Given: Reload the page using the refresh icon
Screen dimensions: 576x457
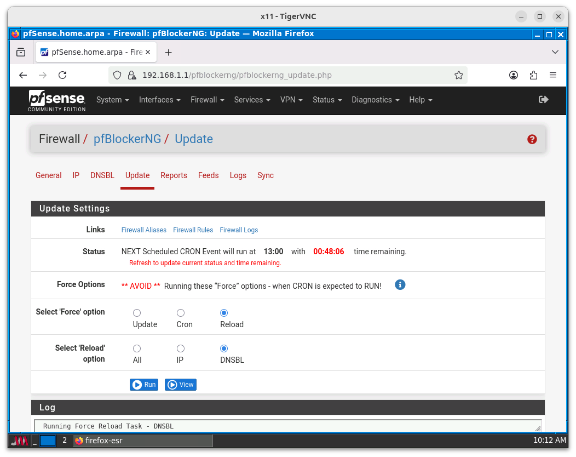Looking at the screenshot, I should tap(62, 75).
